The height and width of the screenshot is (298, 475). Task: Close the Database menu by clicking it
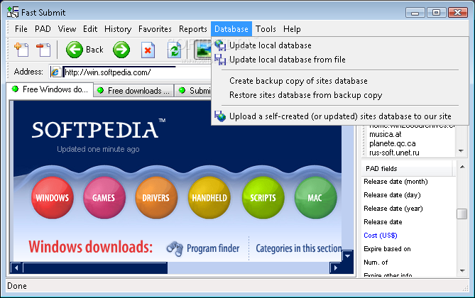coord(231,29)
